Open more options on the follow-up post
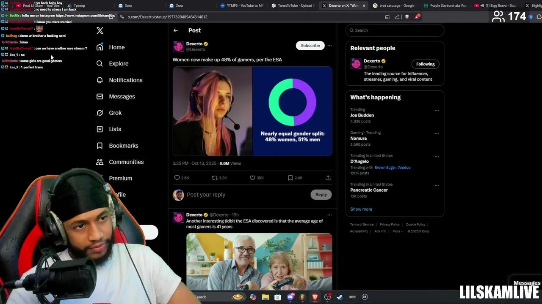542x304 pixels. click(x=329, y=215)
